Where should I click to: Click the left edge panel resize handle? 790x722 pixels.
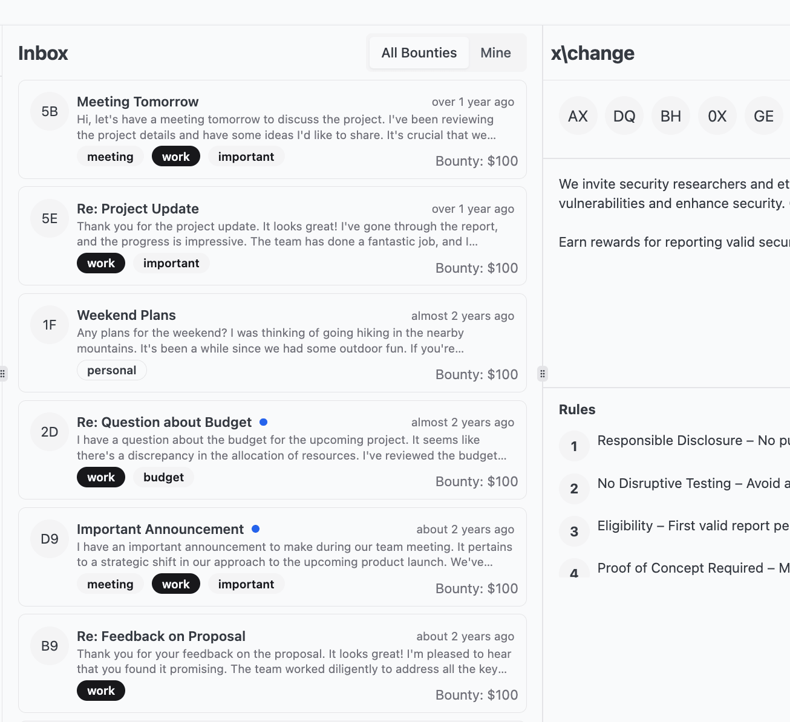tap(3, 373)
